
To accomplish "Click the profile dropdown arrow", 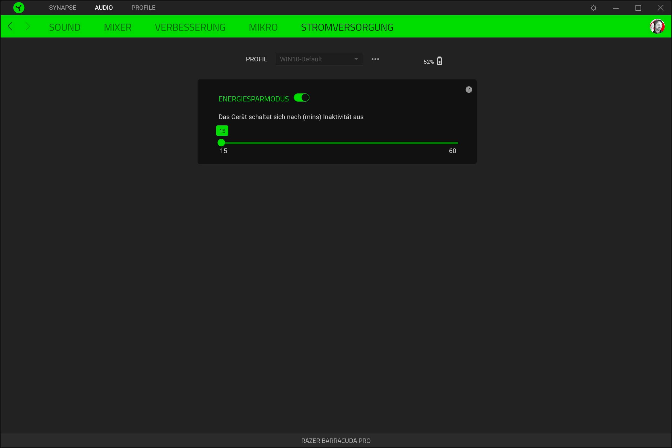I will pyautogui.click(x=356, y=59).
